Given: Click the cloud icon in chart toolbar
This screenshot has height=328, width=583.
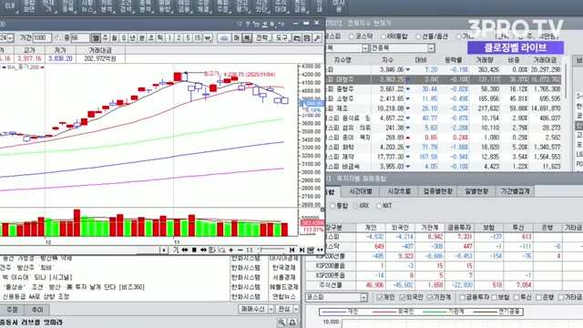Looking at the screenshot, I should pyautogui.click(x=224, y=38).
